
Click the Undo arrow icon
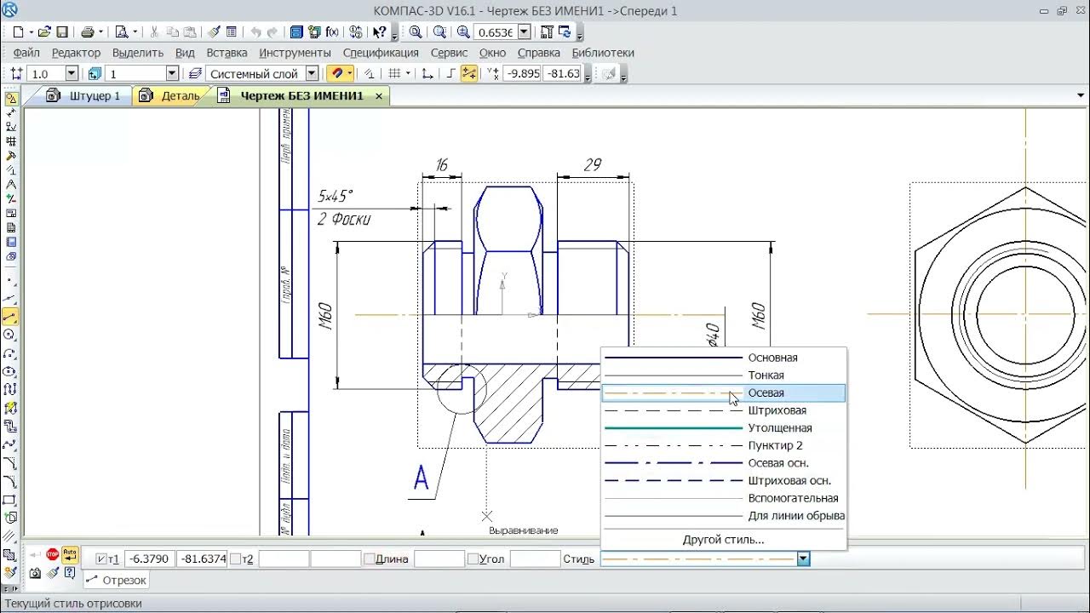[x=255, y=32]
